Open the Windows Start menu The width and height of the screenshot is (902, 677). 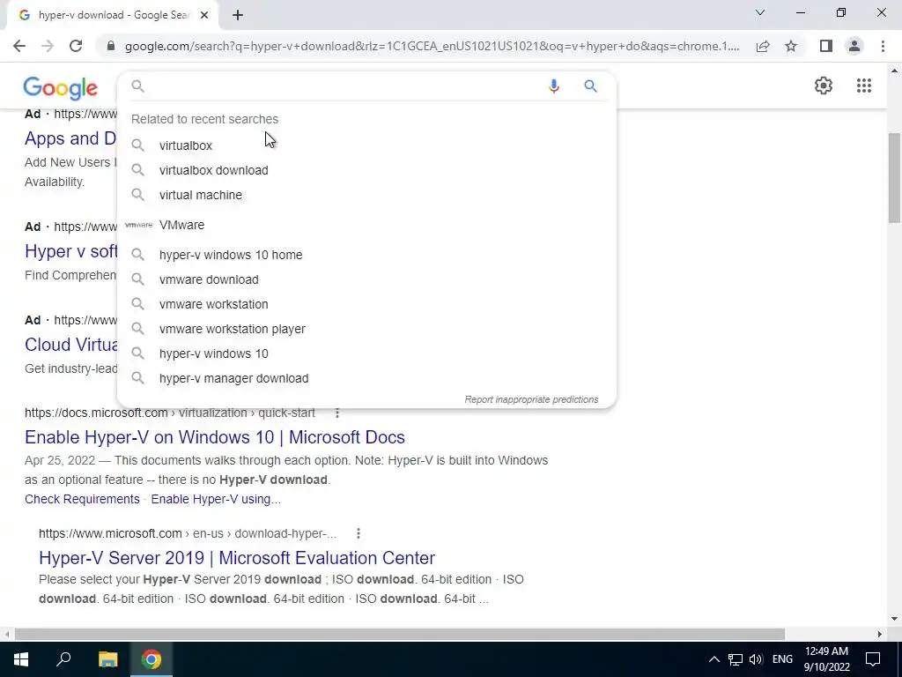(x=21, y=659)
